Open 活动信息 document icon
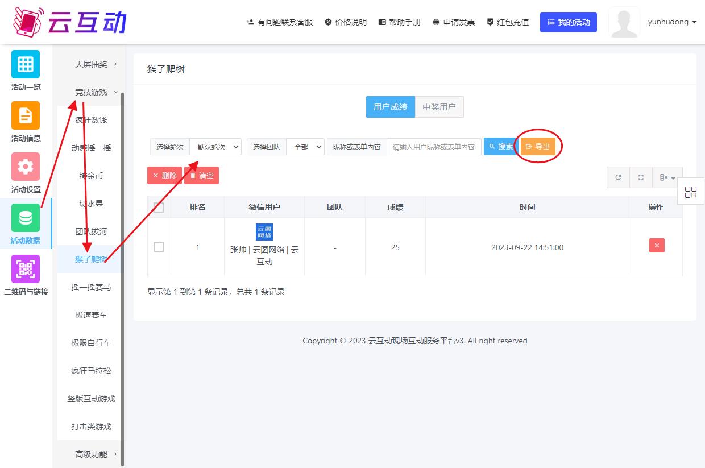 [x=26, y=115]
